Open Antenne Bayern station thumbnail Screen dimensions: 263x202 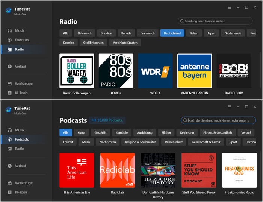tap(195, 71)
